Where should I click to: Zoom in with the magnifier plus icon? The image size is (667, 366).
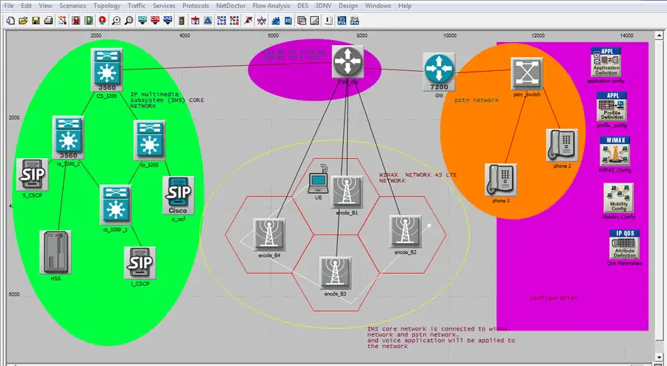pyautogui.click(x=116, y=21)
